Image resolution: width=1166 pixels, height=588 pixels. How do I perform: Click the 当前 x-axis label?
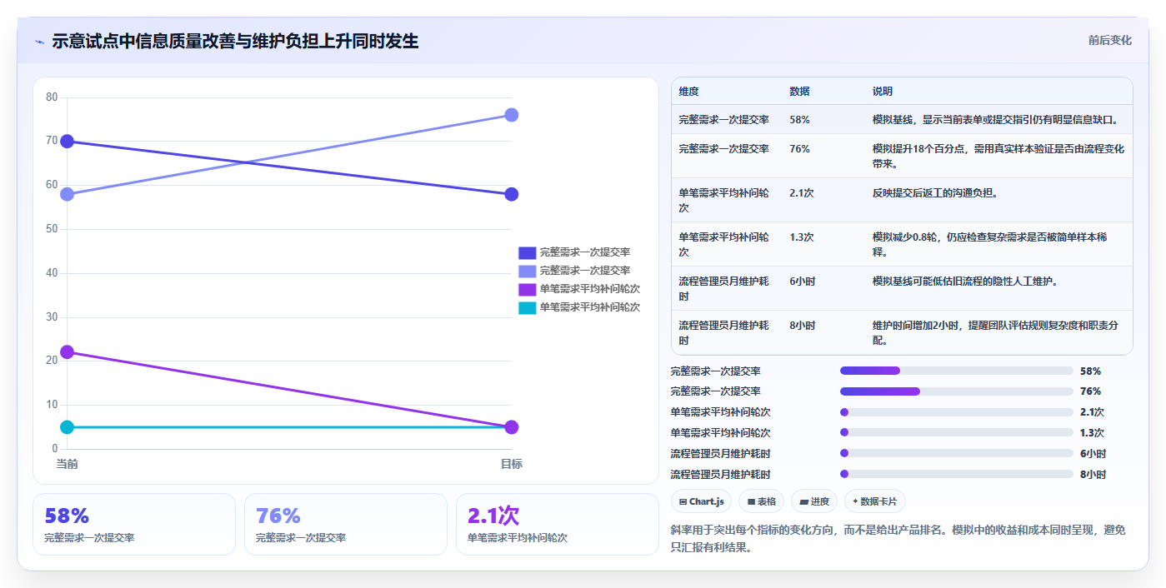[x=68, y=464]
